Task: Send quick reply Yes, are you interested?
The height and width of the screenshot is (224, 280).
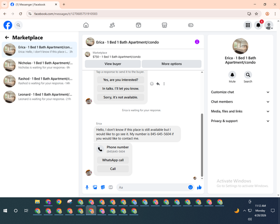Action: 120,80
